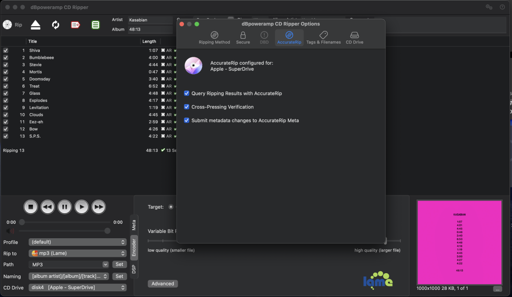Select the CD Drive options icon
This screenshot has width=512, height=297.
[354, 38]
